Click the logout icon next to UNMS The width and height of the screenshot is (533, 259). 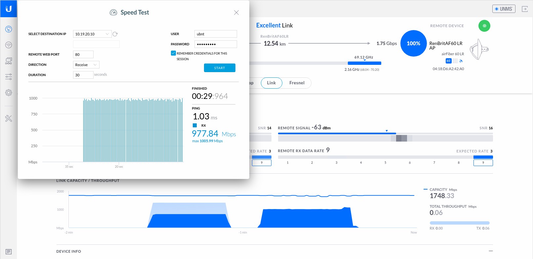[525, 9]
